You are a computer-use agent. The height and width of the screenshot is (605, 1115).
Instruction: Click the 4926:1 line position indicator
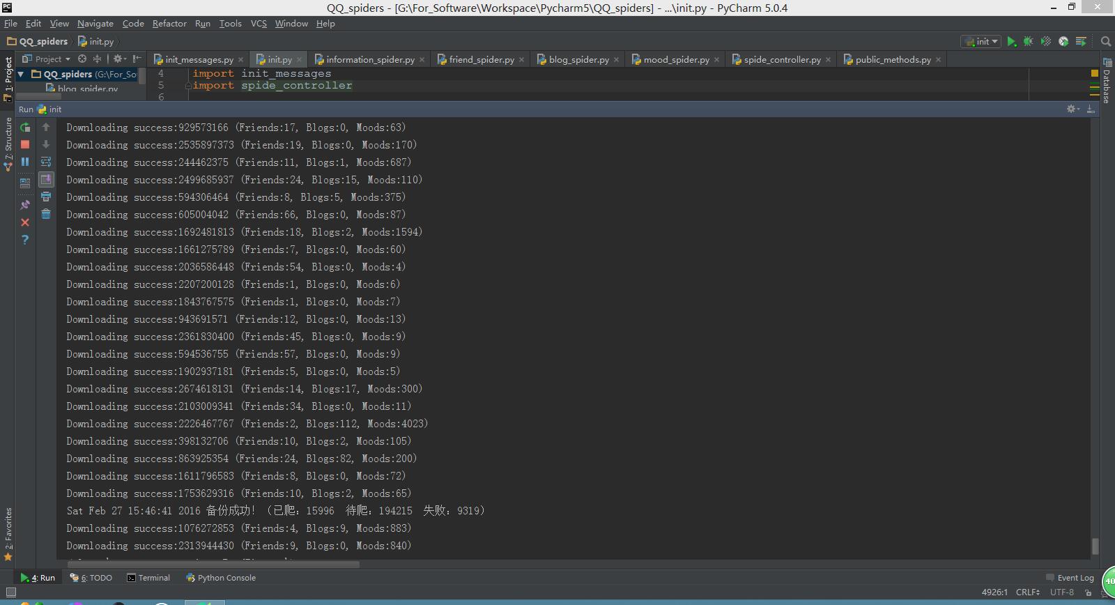point(994,592)
